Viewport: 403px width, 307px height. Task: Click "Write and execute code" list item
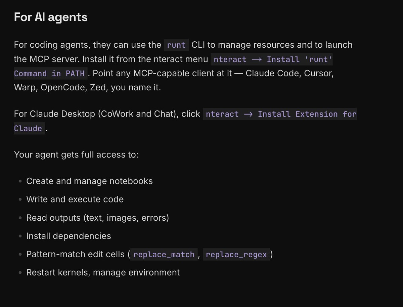pos(75,199)
